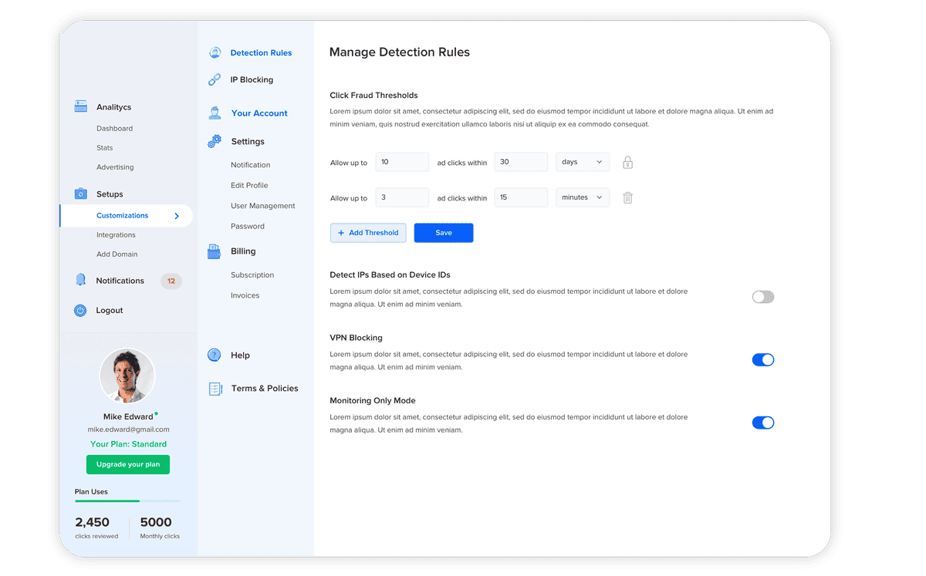The height and width of the screenshot is (576, 926).
Task: Click the Terms & Policies document icon
Action: click(215, 389)
